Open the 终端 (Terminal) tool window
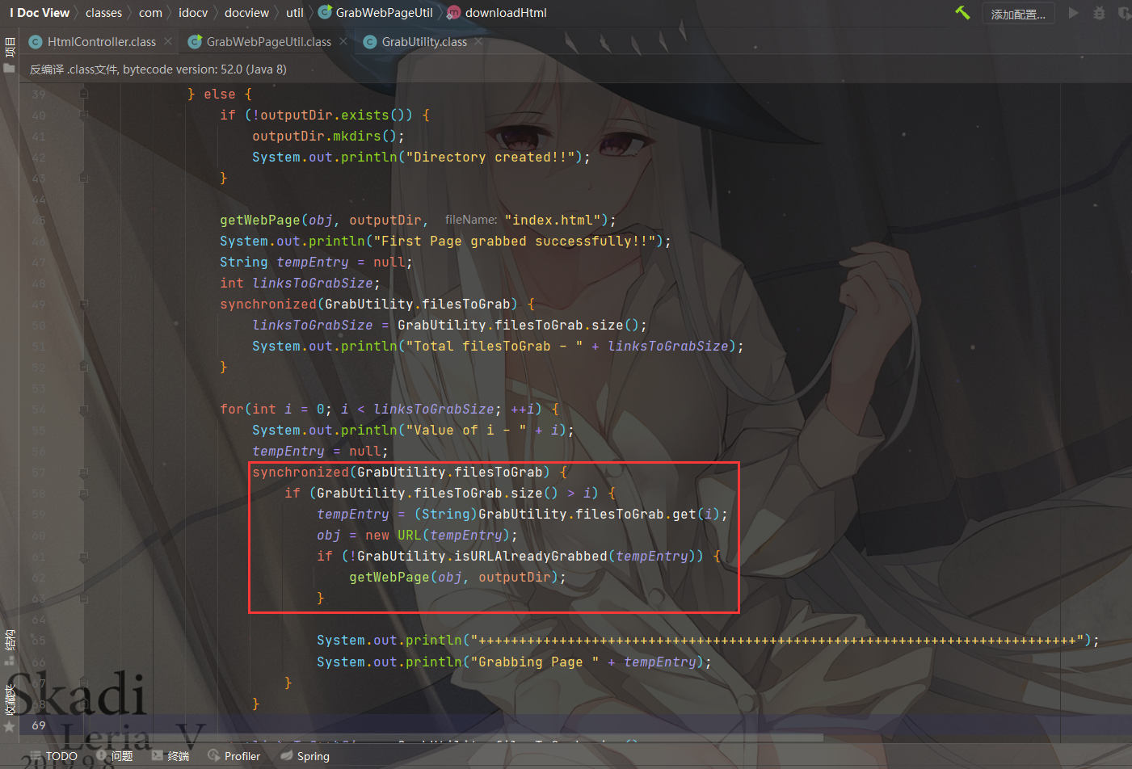The height and width of the screenshot is (769, 1132). pyautogui.click(x=170, y=756)
